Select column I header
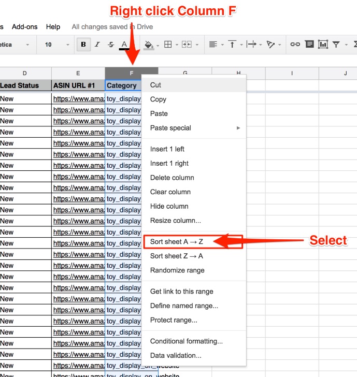This screenshot has width=357, height=377. point(292,74)
